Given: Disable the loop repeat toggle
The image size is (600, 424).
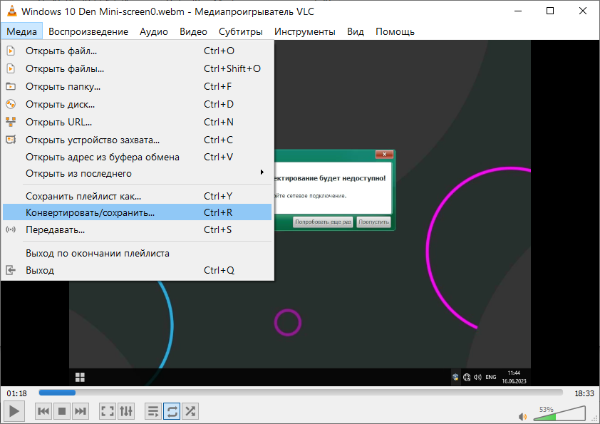Looking at the screenshot, I should (x=171, y=410).
